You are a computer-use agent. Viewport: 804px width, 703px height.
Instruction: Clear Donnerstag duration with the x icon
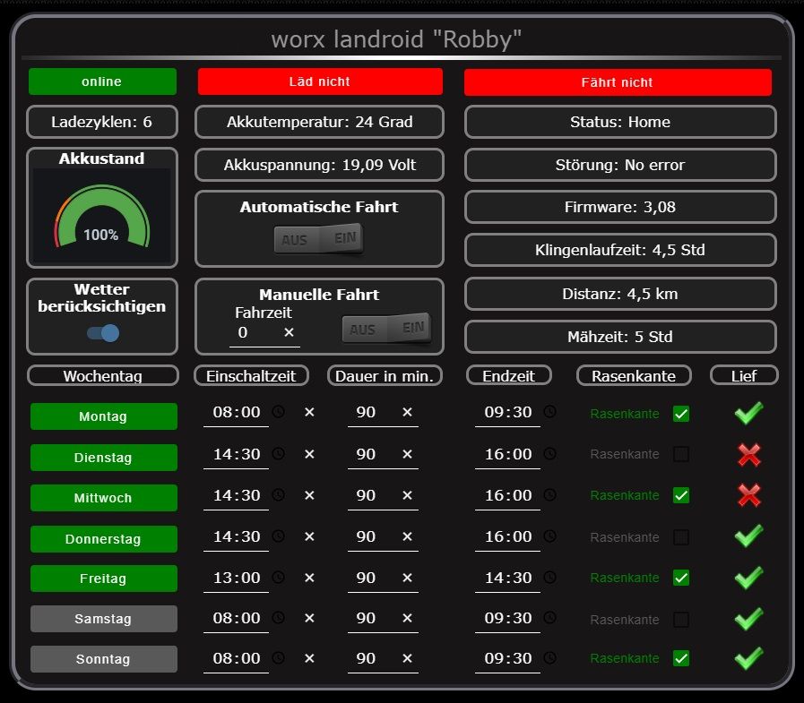tap(407, 536)
